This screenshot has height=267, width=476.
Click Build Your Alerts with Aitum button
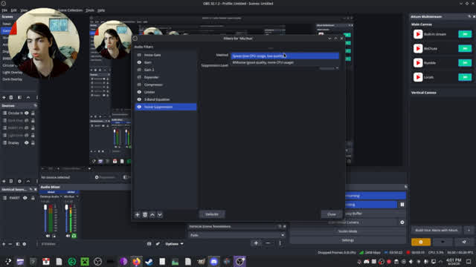coord(437,230)
